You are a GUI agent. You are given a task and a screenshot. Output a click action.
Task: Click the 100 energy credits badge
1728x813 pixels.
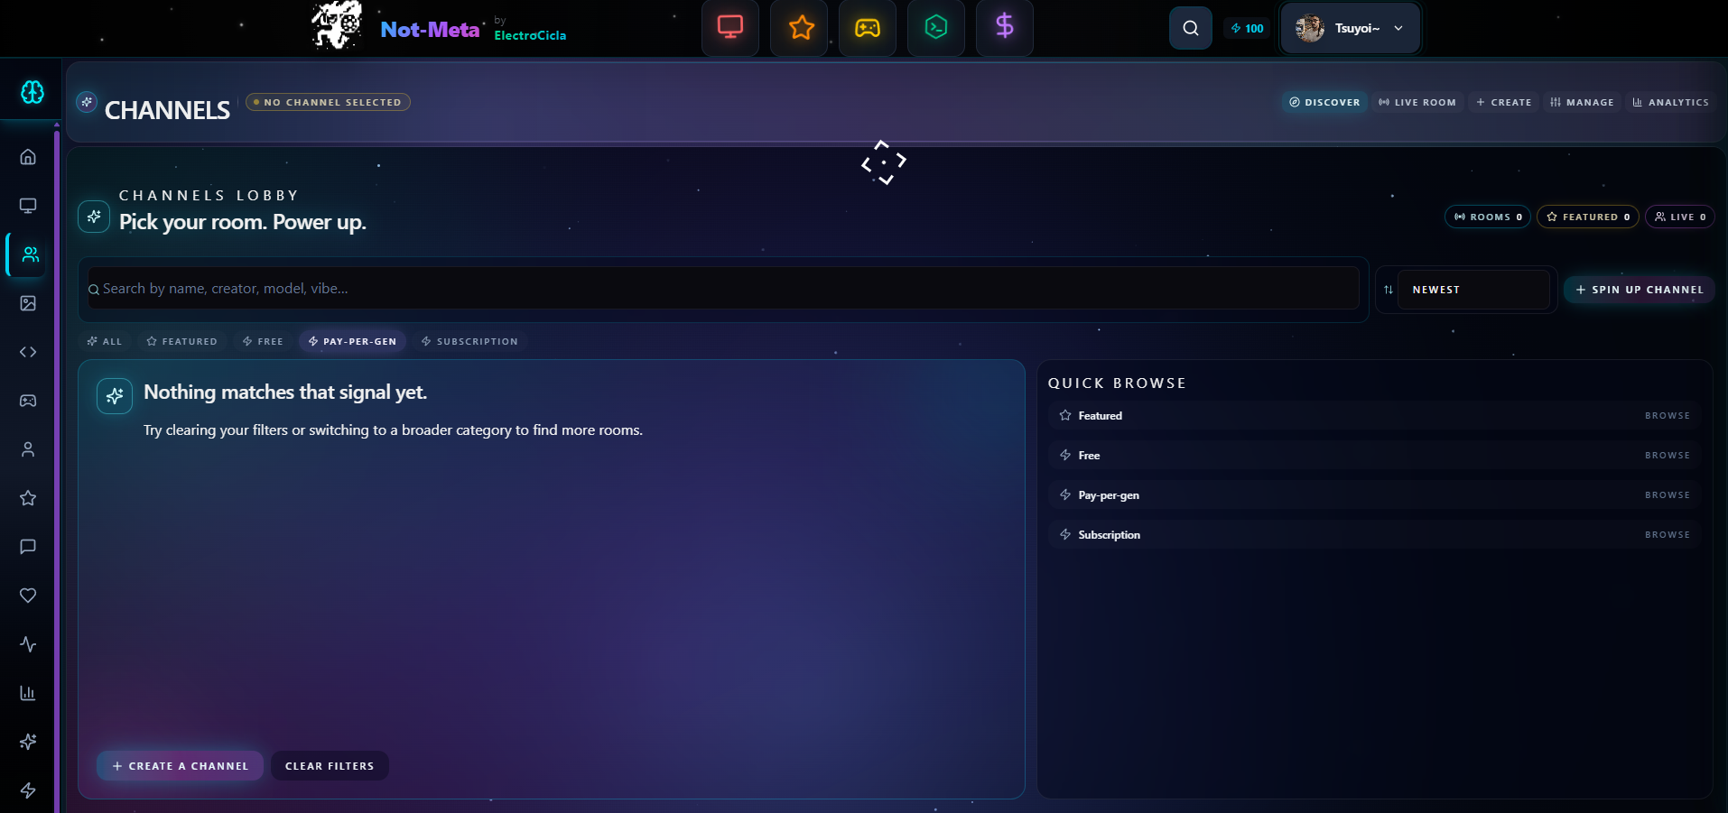pyautogui.click(x=1247, y=28)
